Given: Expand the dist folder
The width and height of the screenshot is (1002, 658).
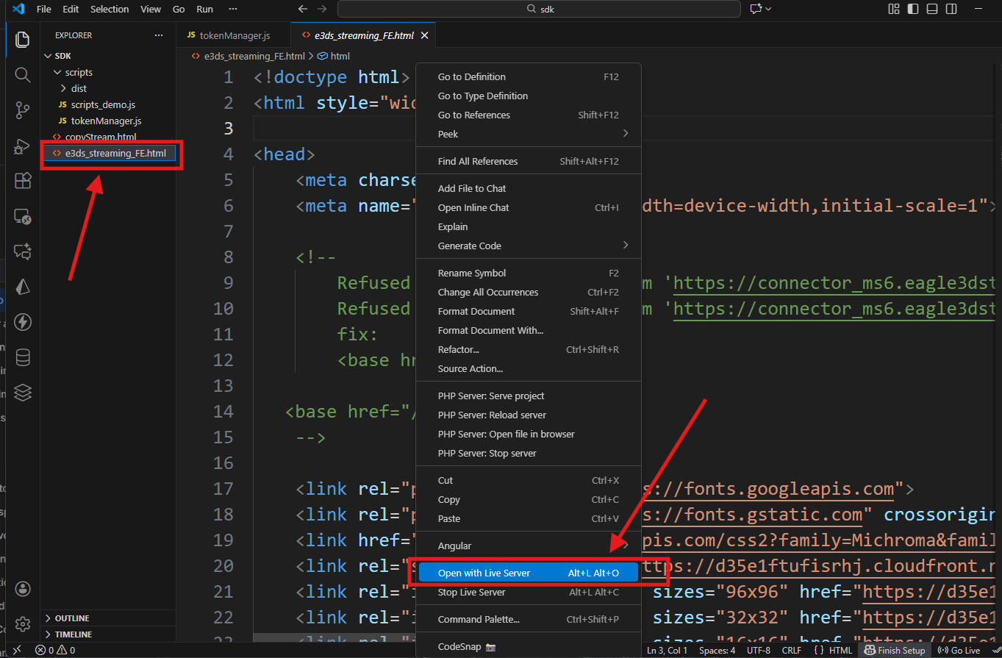Looking at the screenshot, I should pos(79,88).
